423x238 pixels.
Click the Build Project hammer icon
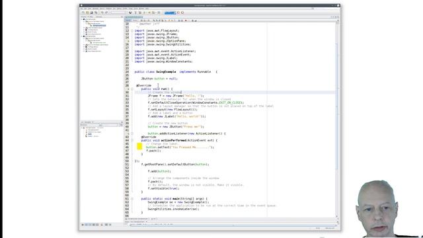(135, 13)
